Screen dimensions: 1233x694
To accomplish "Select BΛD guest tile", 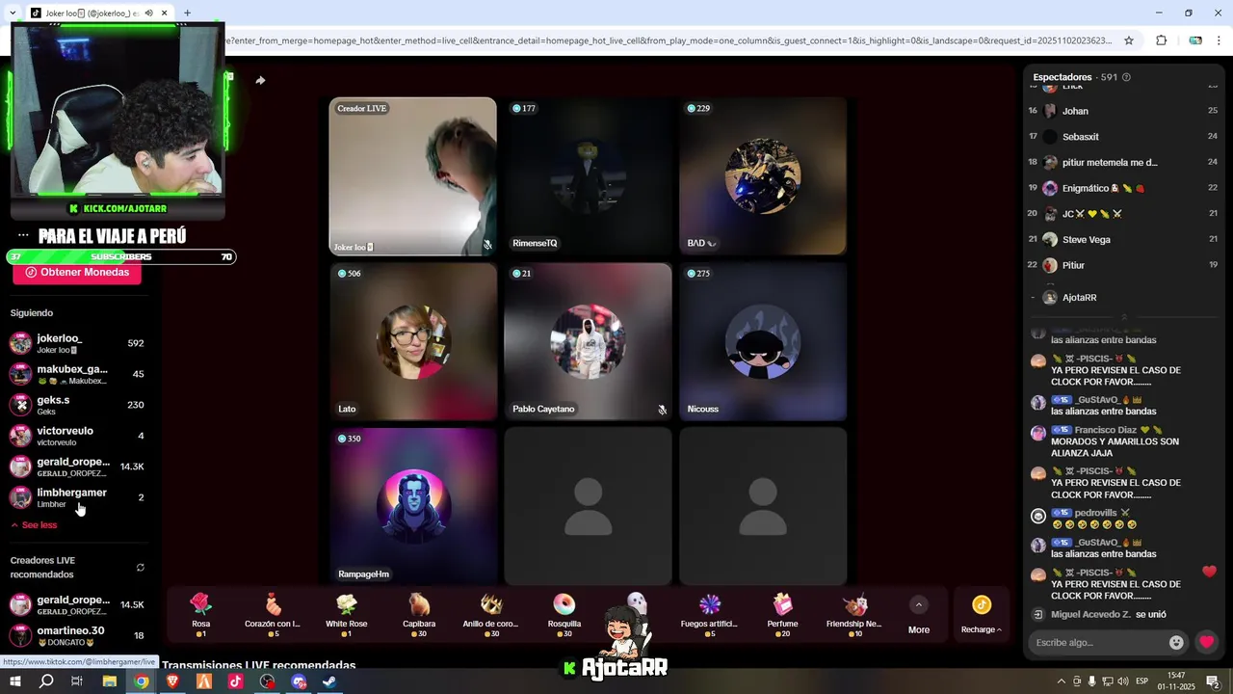I will pos(763,176).
